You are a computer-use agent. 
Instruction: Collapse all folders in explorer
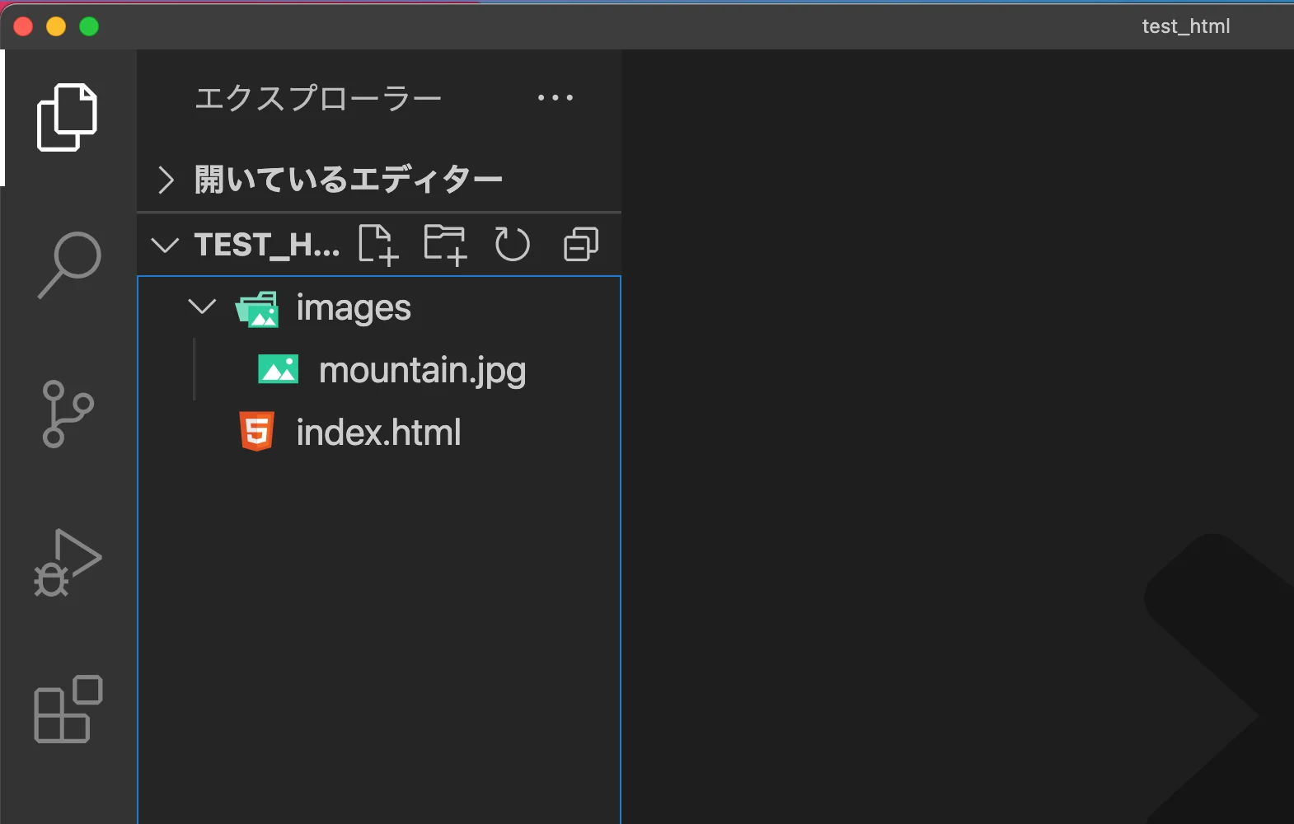click(581, 245)
